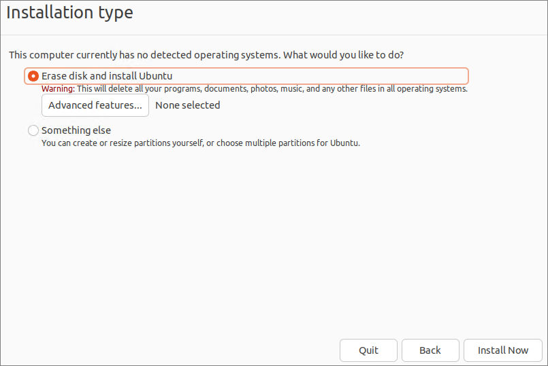Select the Something else radio button
Image resolution: width=548 pixels, height=366 pixels.
tap(33, 130)
